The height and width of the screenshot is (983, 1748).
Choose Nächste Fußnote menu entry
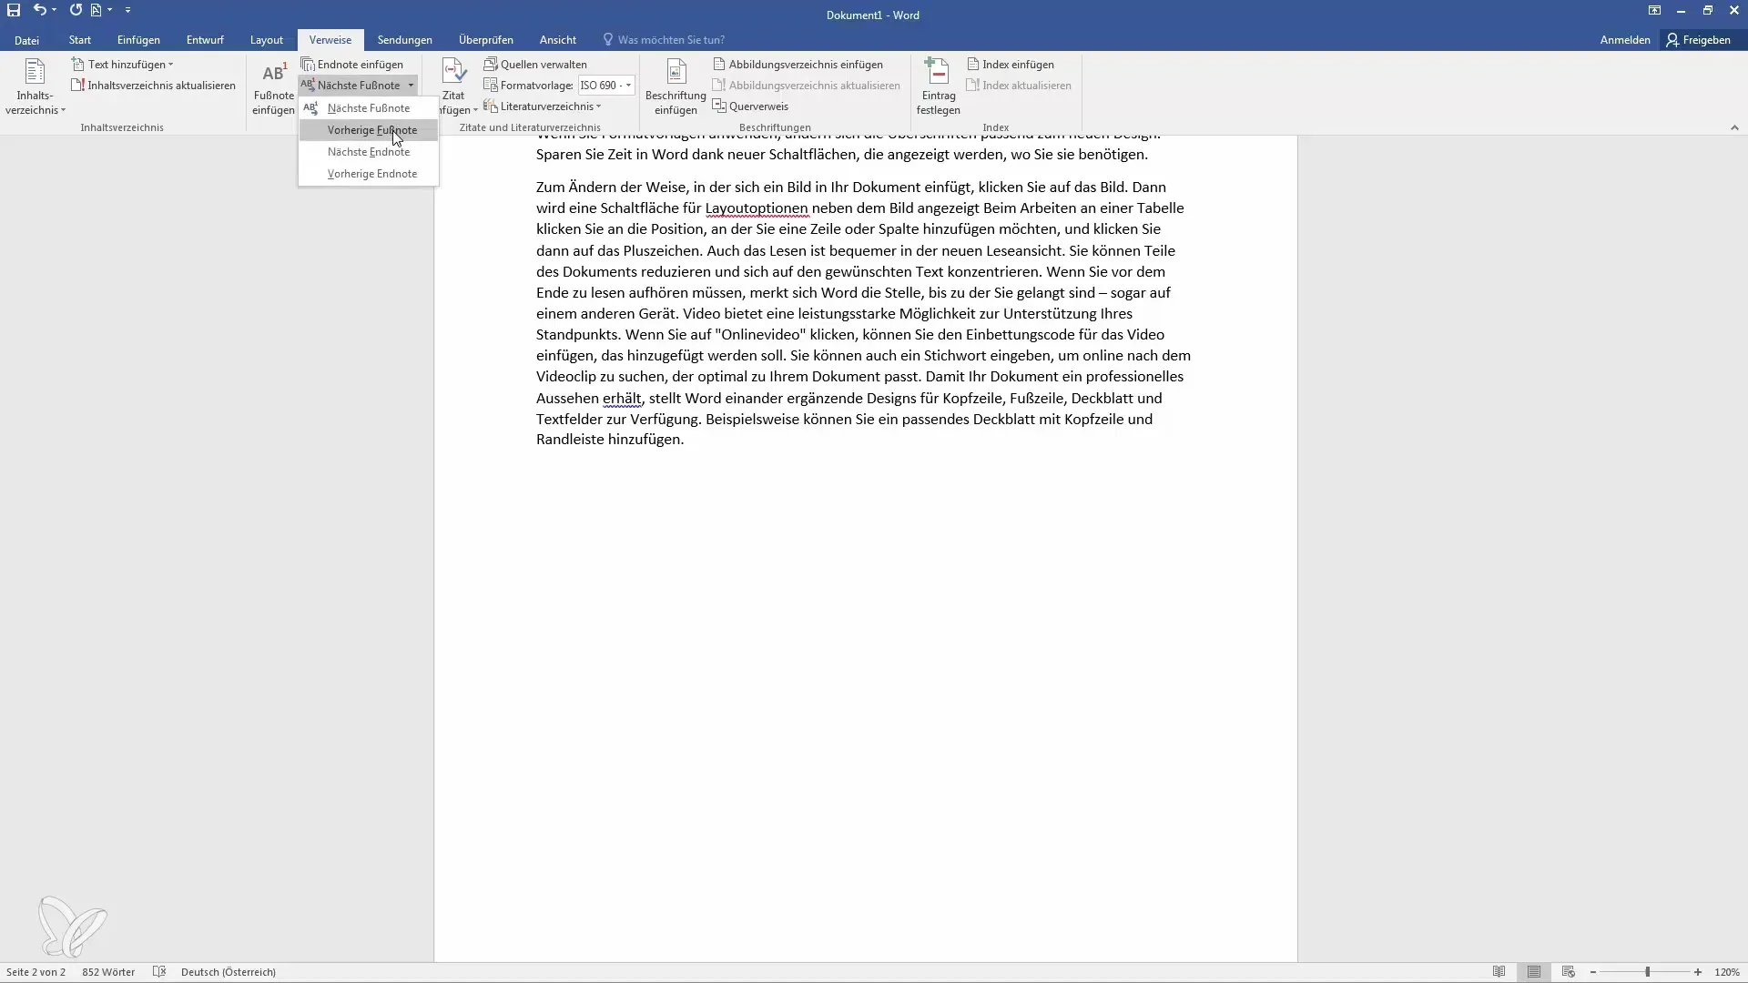tap(368, 108)
